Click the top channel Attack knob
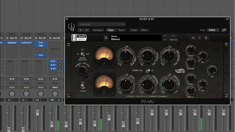Viewport: 235px width, 132px height. point(191,50)
